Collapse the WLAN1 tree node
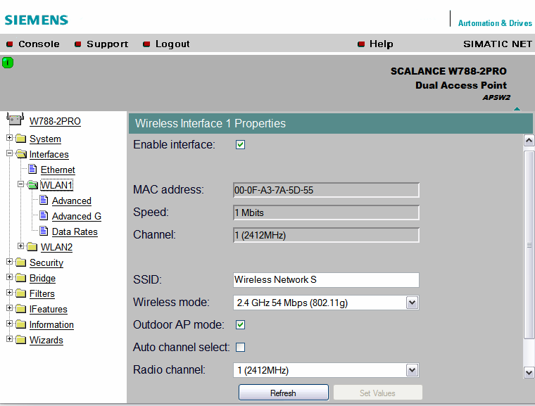This screenshot has height=406, width=535. pos(21,184)
